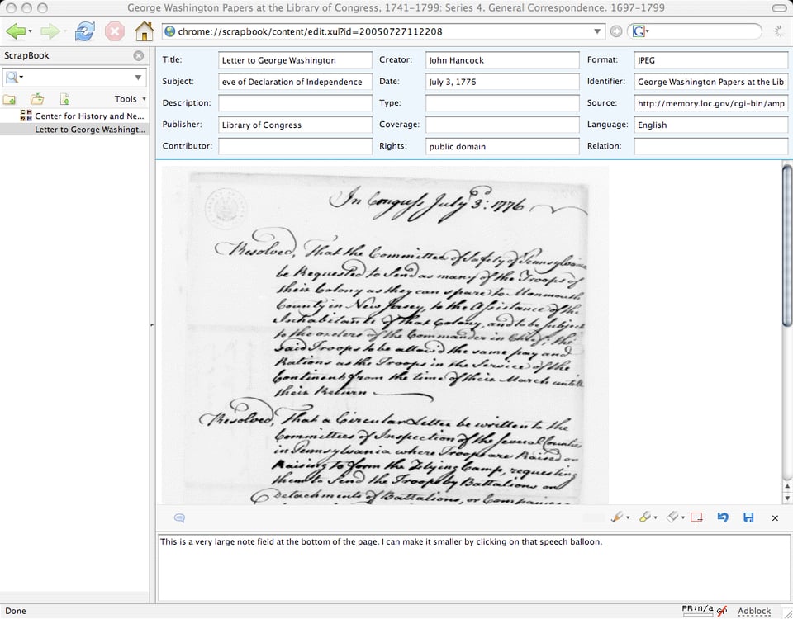
Task: Toggle the note field speech balloon
Action: click(x=179, y=518)
